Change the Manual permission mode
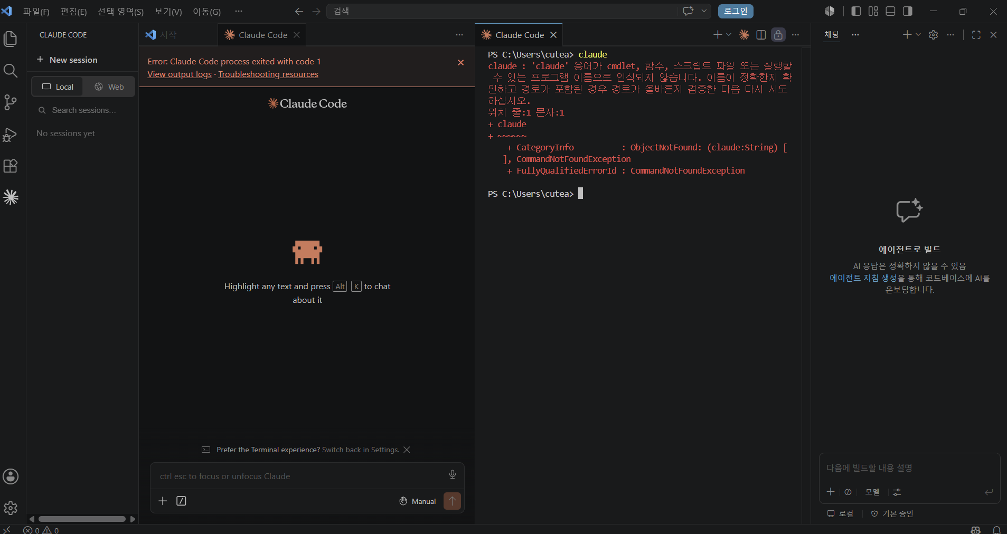 tap(418, 501)
